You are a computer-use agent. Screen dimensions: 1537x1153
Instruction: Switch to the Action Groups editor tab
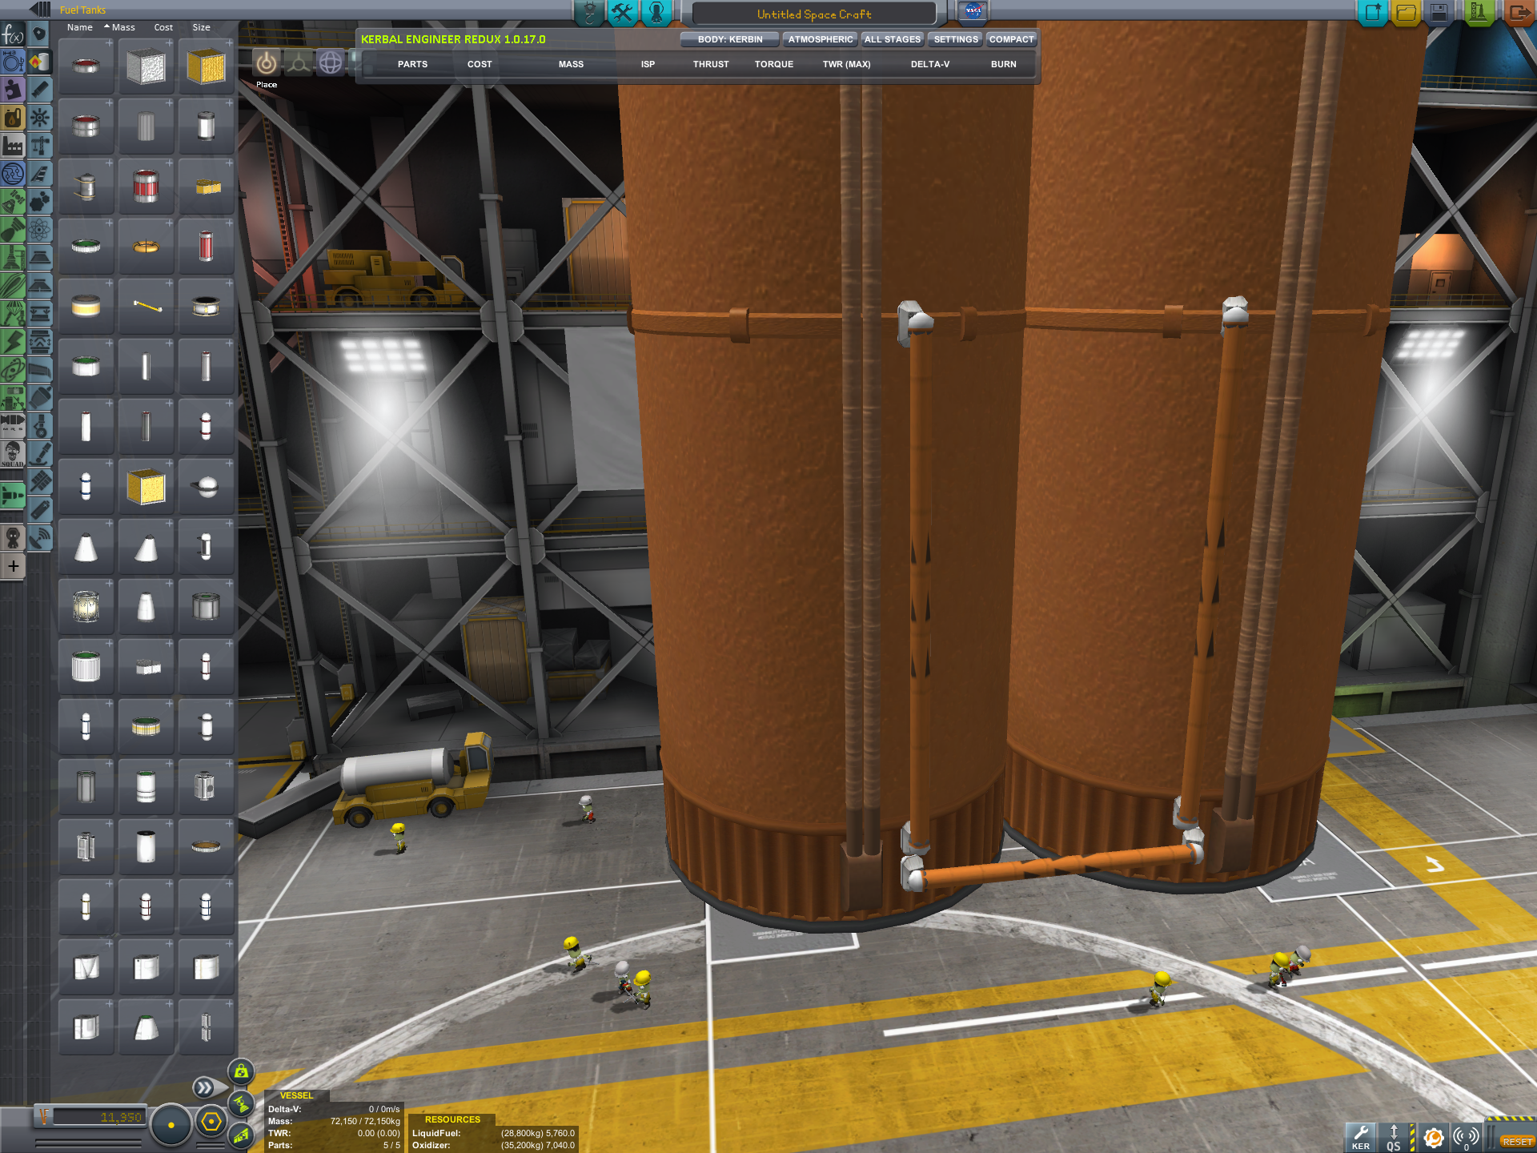(622, 12)
